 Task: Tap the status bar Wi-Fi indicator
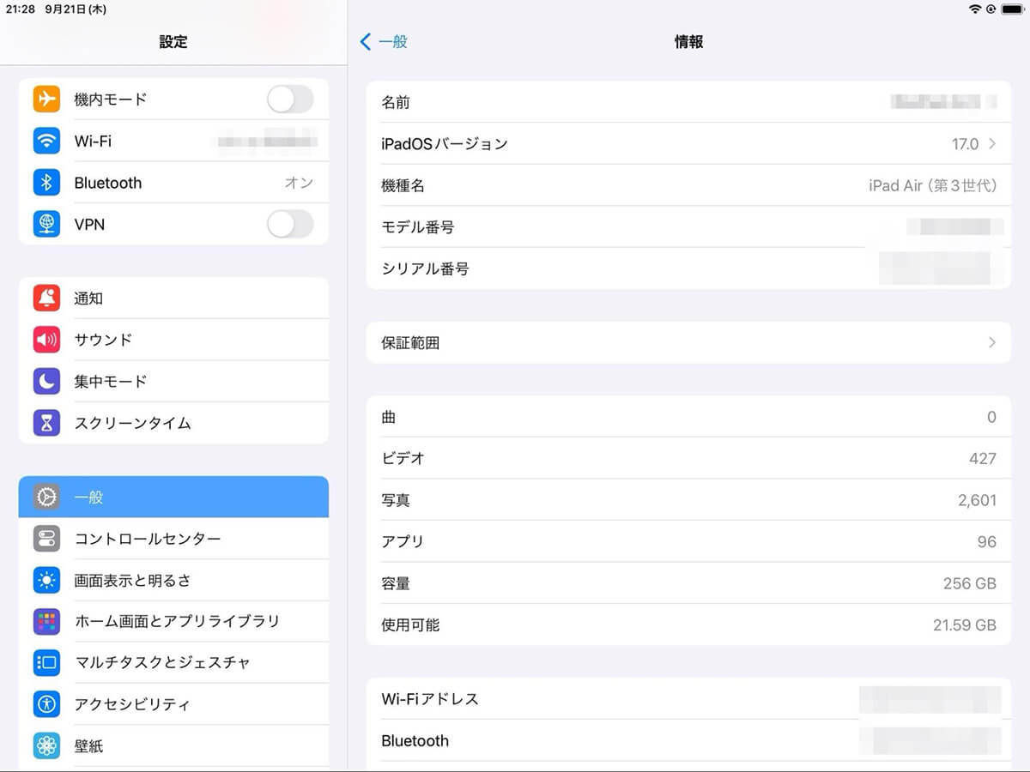[974, 9]
